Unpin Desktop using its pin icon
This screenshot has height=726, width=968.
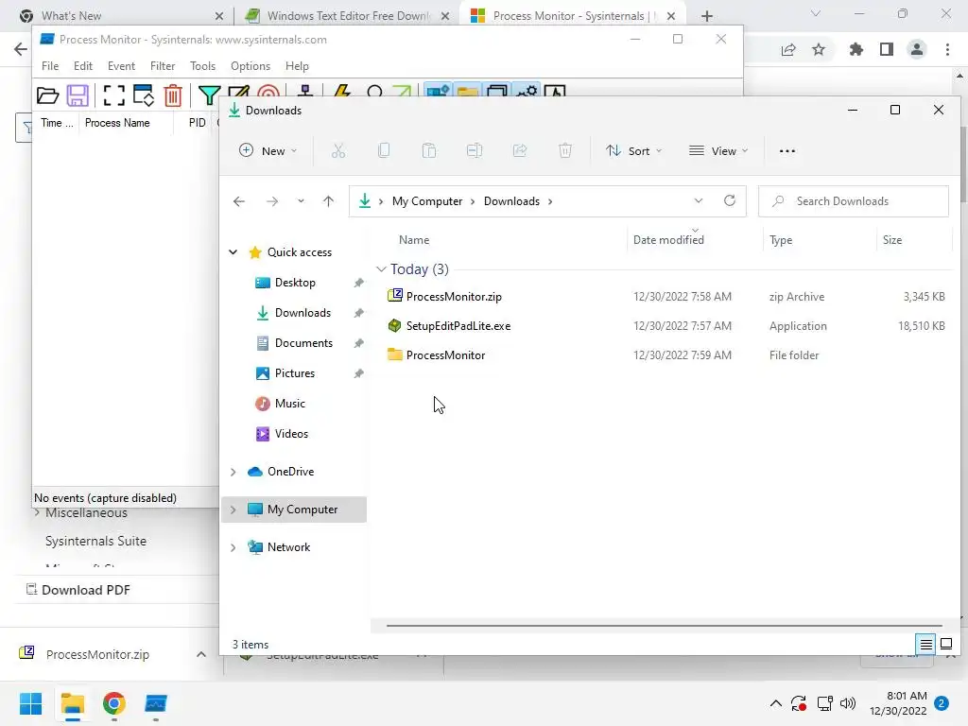358,283
